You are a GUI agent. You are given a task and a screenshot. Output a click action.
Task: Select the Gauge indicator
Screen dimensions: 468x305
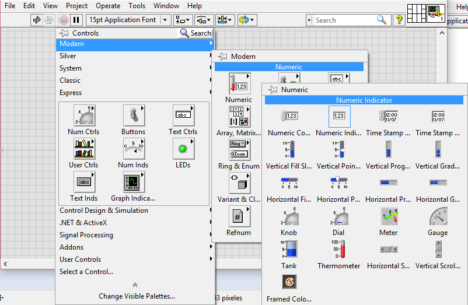point(438,216)
